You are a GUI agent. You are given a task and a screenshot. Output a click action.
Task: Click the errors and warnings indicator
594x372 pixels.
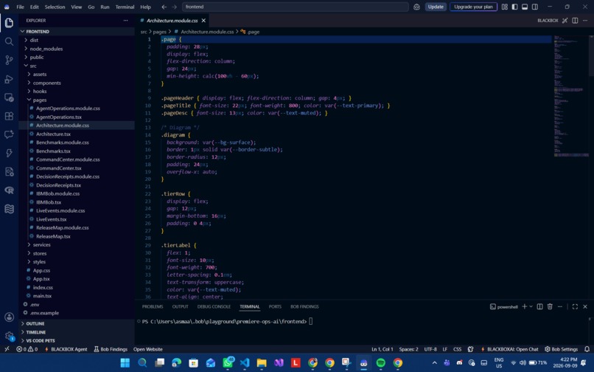click(x=27, y=349)
